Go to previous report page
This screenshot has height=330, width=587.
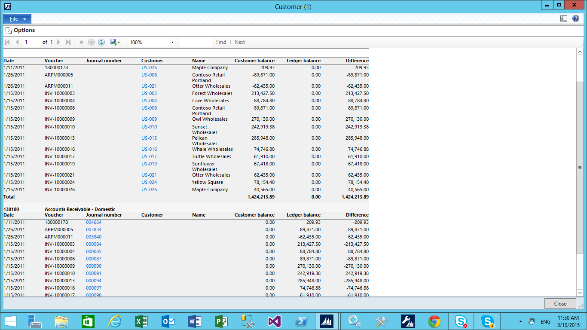pyautogui.click(x=17, y=42)
